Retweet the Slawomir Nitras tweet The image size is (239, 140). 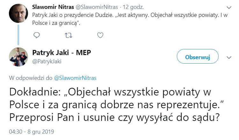click(x=69, y=35)
